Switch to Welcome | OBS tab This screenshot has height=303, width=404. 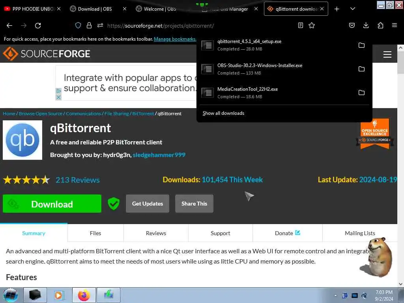(160, 9)
